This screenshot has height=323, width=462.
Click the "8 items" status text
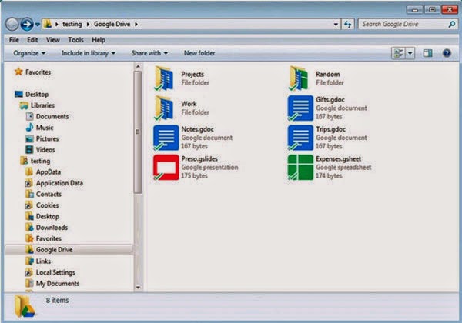pos(57,300)
